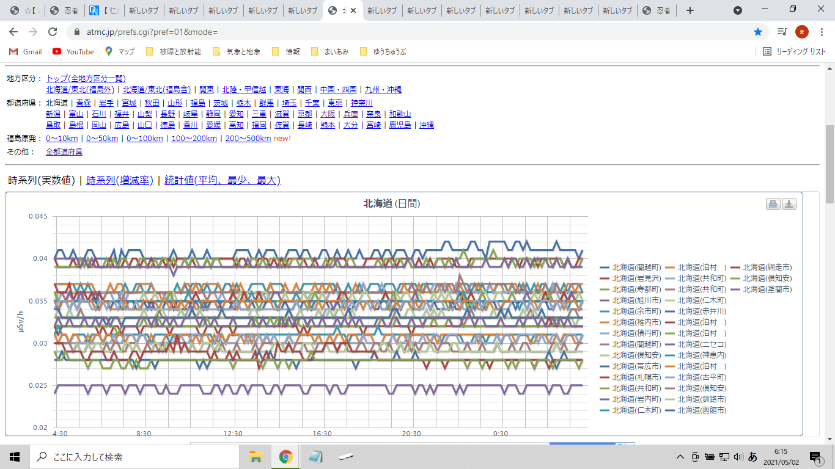This screenshot has width=835, height=469.
Task: Open the 関東 region link
Action: click(x=206, y=90)
